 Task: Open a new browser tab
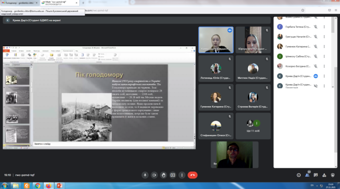pos(83,3)
